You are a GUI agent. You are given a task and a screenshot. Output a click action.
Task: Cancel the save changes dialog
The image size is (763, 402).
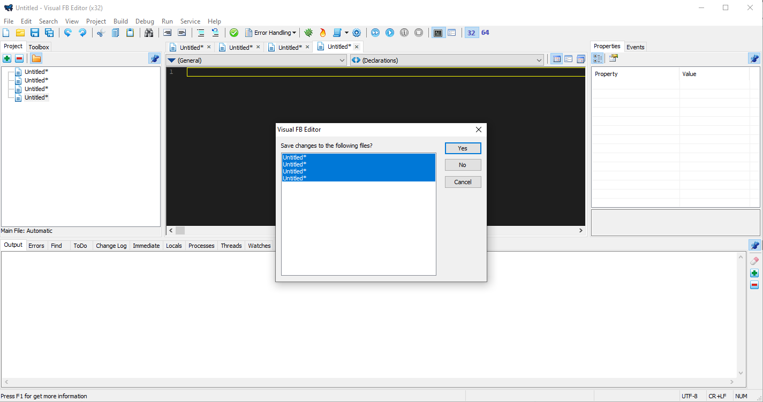tap(463, 182)
